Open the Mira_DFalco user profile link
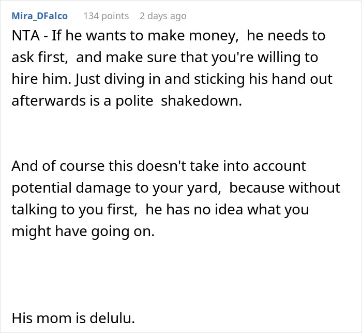This screenshot has width=362, height=333. coord(39,16)
